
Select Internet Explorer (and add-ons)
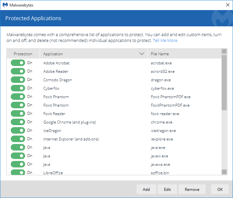[x=71, y=139]
